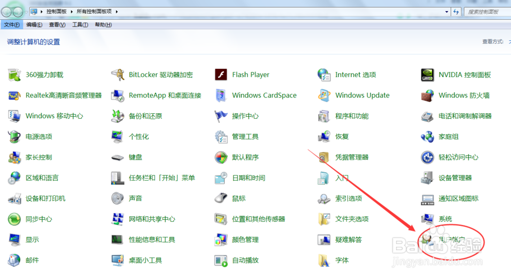Open 字体 fonts icon
Image resolution: width=511 pixels, height=279 pixels.
point(324,260)
